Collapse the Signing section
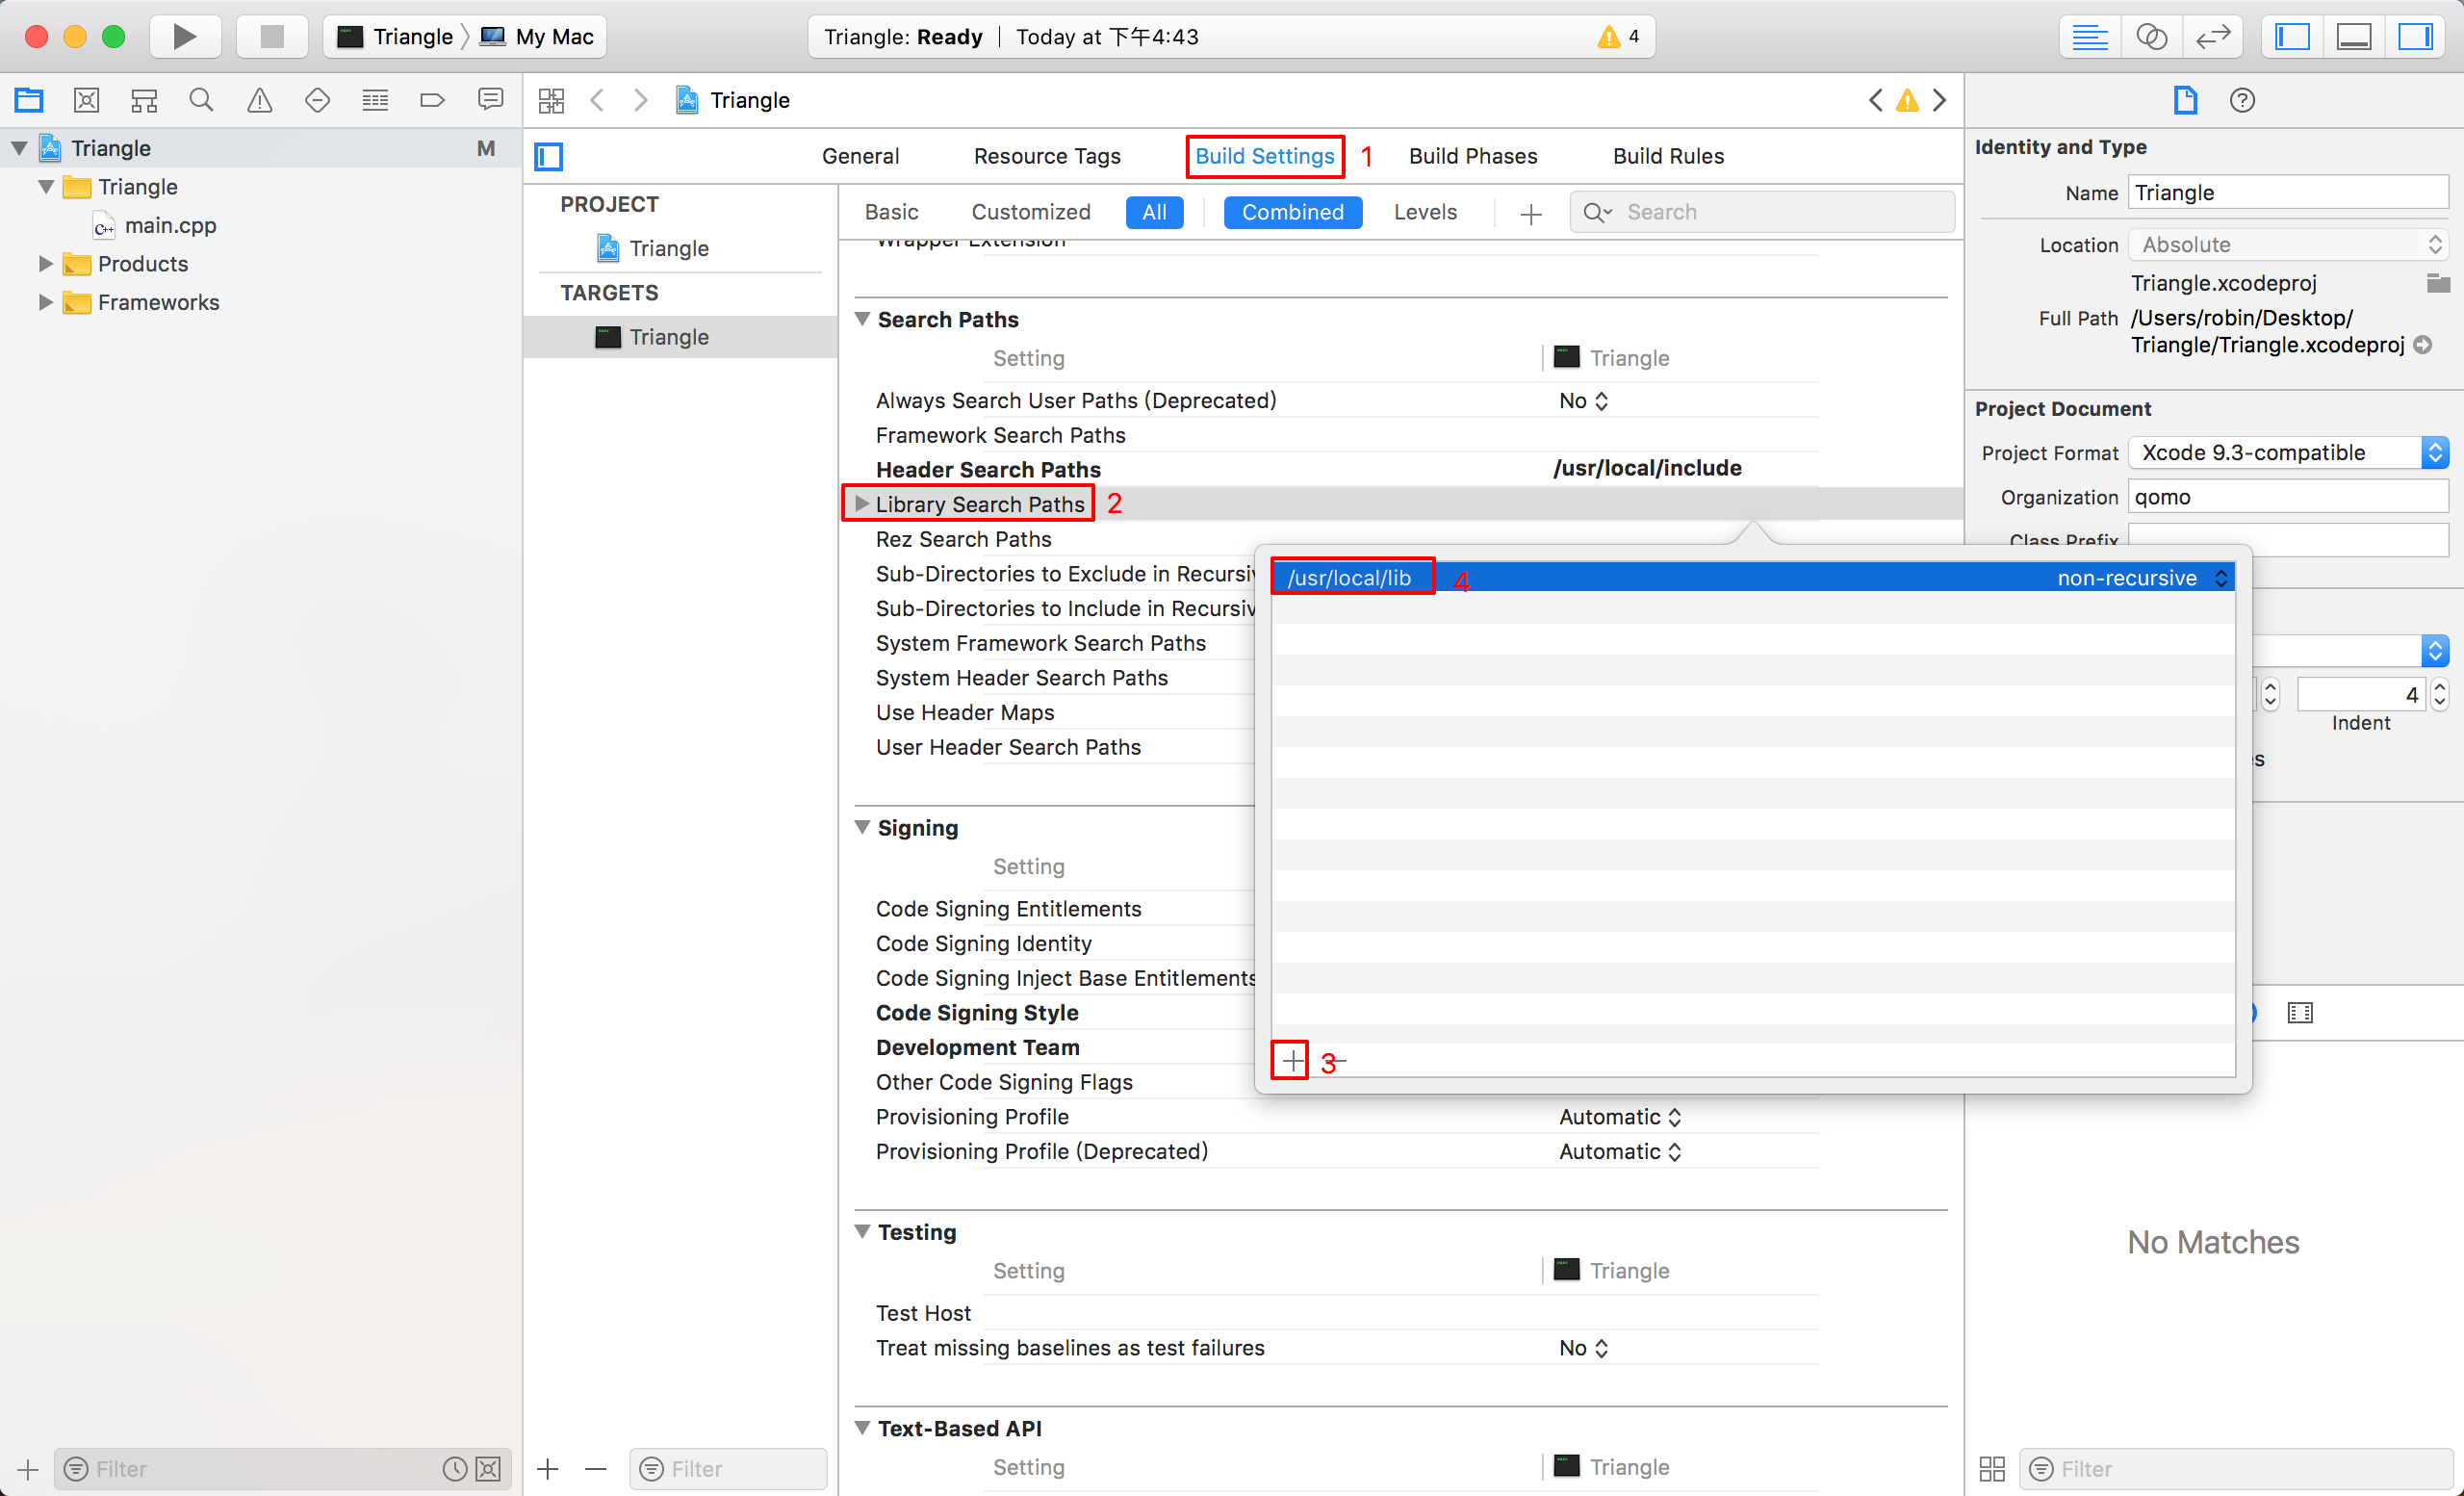 (862, 827)
